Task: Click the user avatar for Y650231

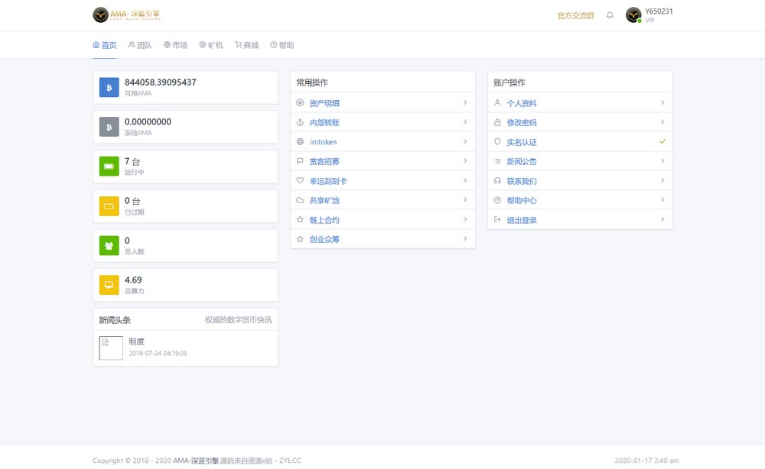Action: point(633,15)
